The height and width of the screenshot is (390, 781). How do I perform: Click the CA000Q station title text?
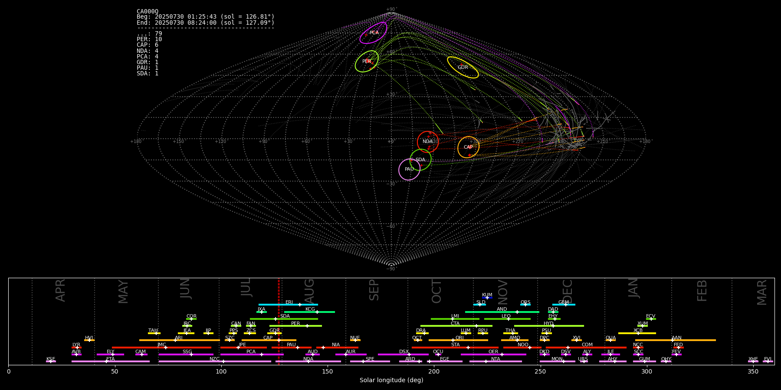[x=148, y=11]
